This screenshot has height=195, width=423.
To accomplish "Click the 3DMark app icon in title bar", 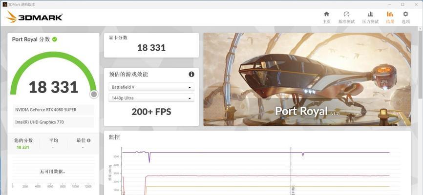I will 4,4.
